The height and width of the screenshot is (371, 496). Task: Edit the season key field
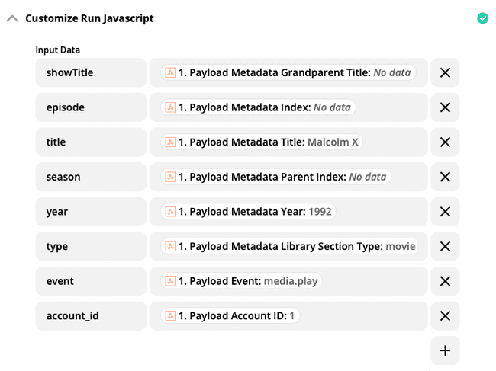pyautogui.click(x=91, y=177)
